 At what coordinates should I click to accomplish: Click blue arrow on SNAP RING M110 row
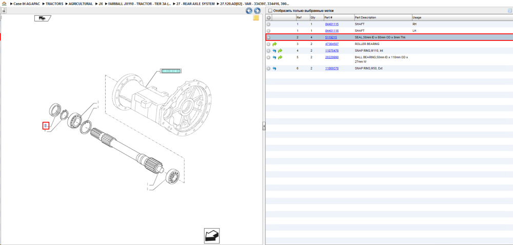(x=274, y=51)
